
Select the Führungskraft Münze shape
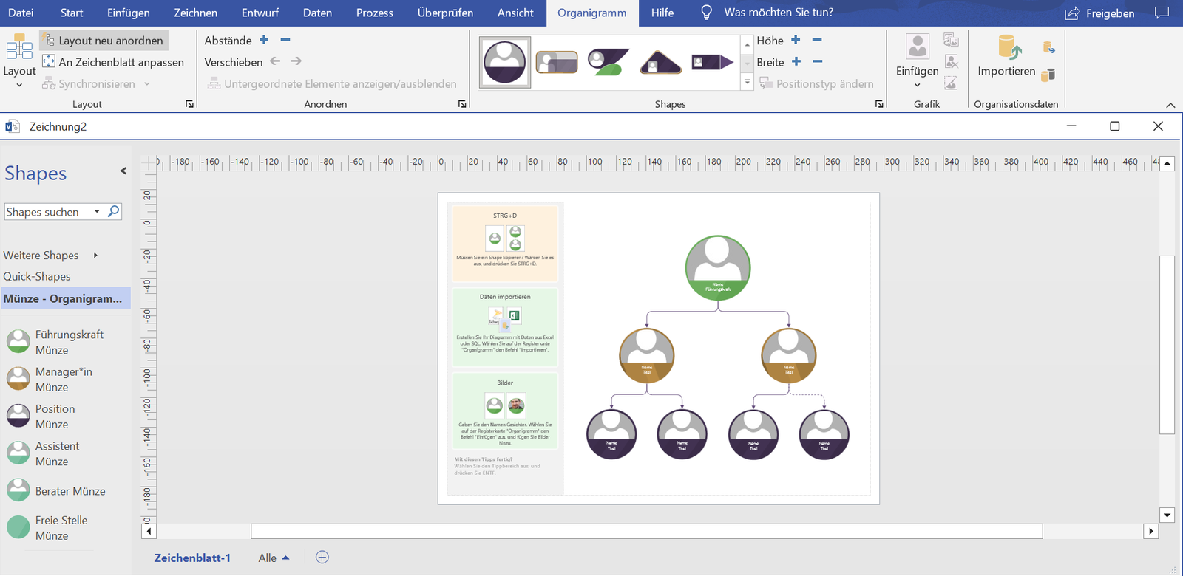[x=56, y=342]
